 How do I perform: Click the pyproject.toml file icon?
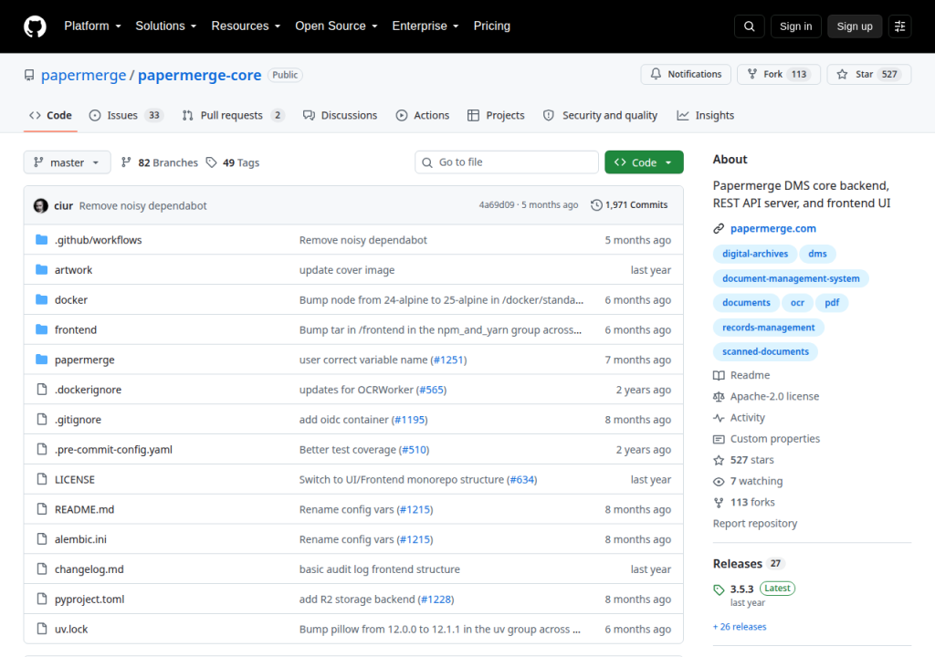42,599
